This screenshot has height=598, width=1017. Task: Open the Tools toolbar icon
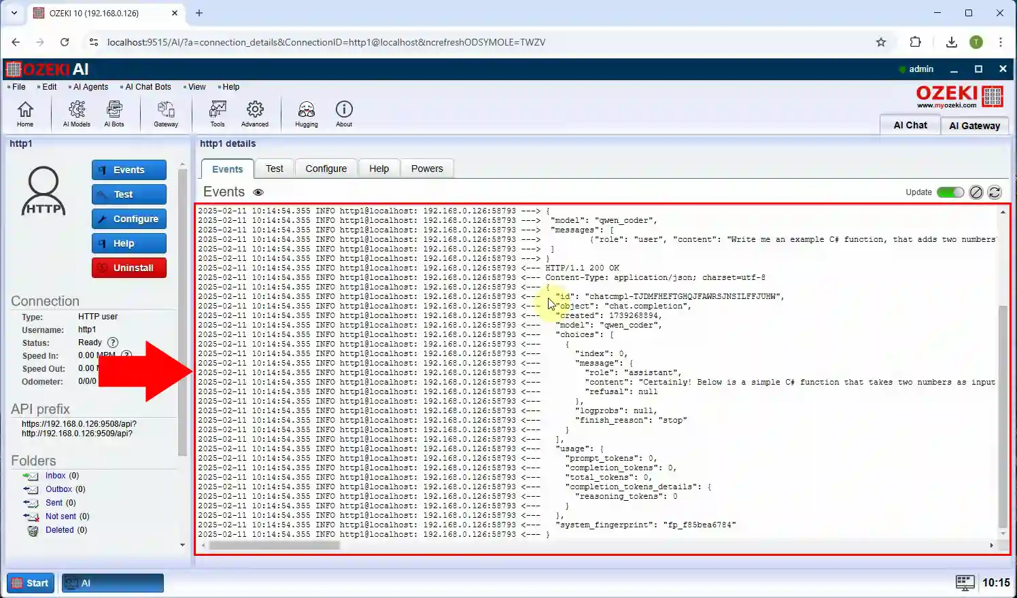coord(218,113)
